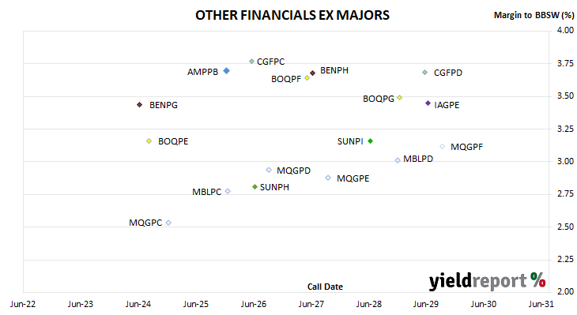Select the MQGPD data label
Image resolution: width=577 pixels, height=315 pixels.
[294, 171]
